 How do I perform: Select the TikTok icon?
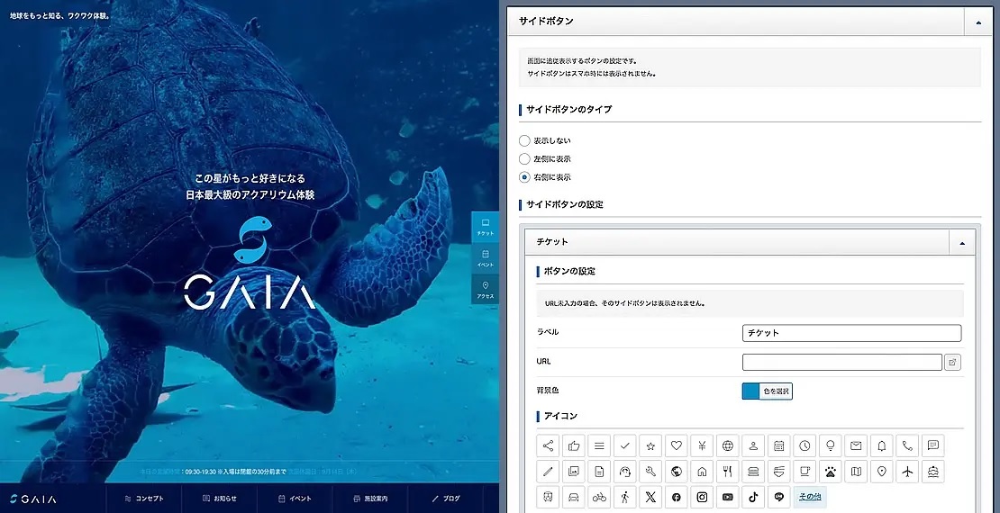[753, 497]
